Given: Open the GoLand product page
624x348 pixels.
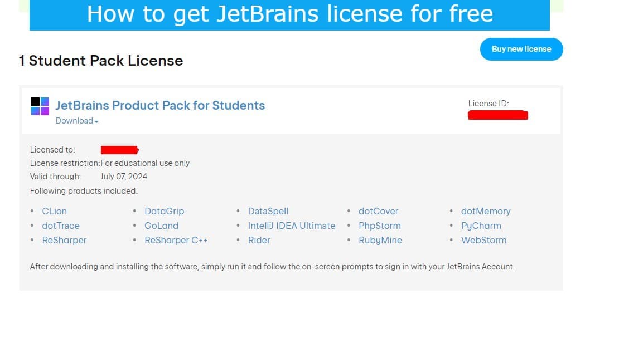Looking at the screenshot, I should (x=161, y=226).
